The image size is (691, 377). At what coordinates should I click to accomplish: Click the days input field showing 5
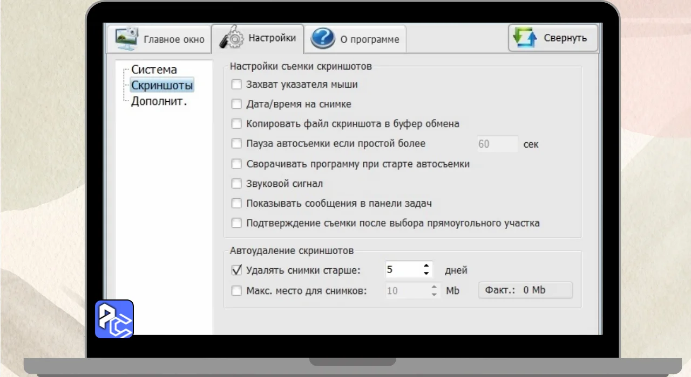(x=402, y=270)
